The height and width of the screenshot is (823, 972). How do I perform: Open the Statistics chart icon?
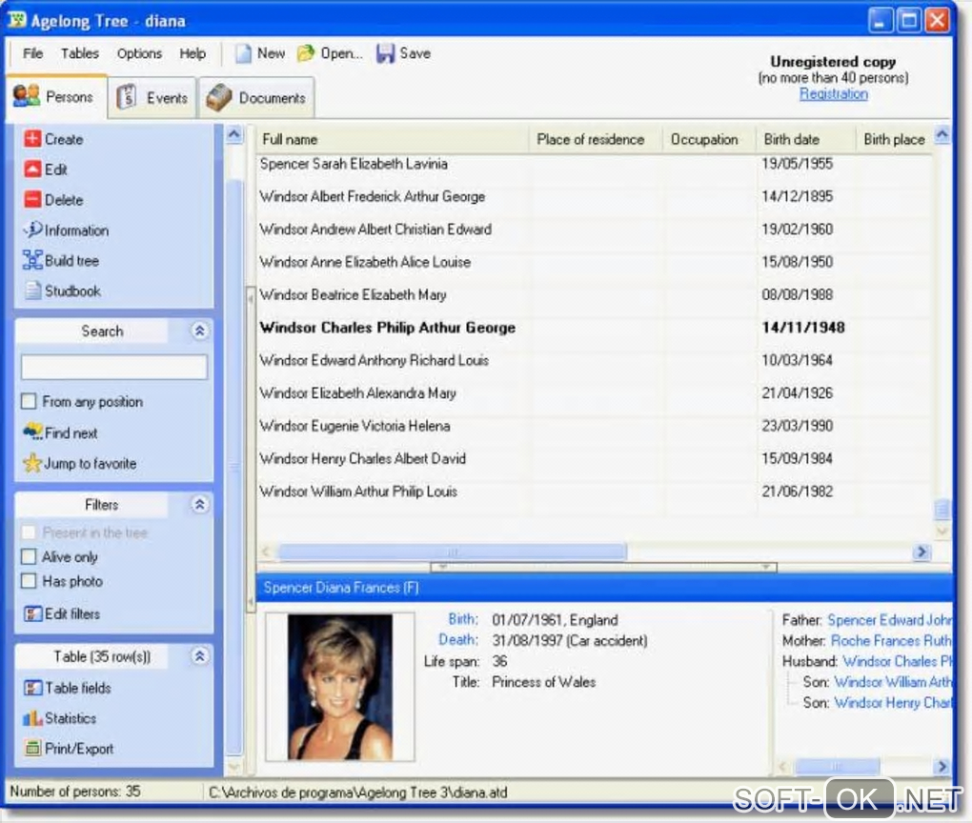pyautogui.click(x=32, y=717)
